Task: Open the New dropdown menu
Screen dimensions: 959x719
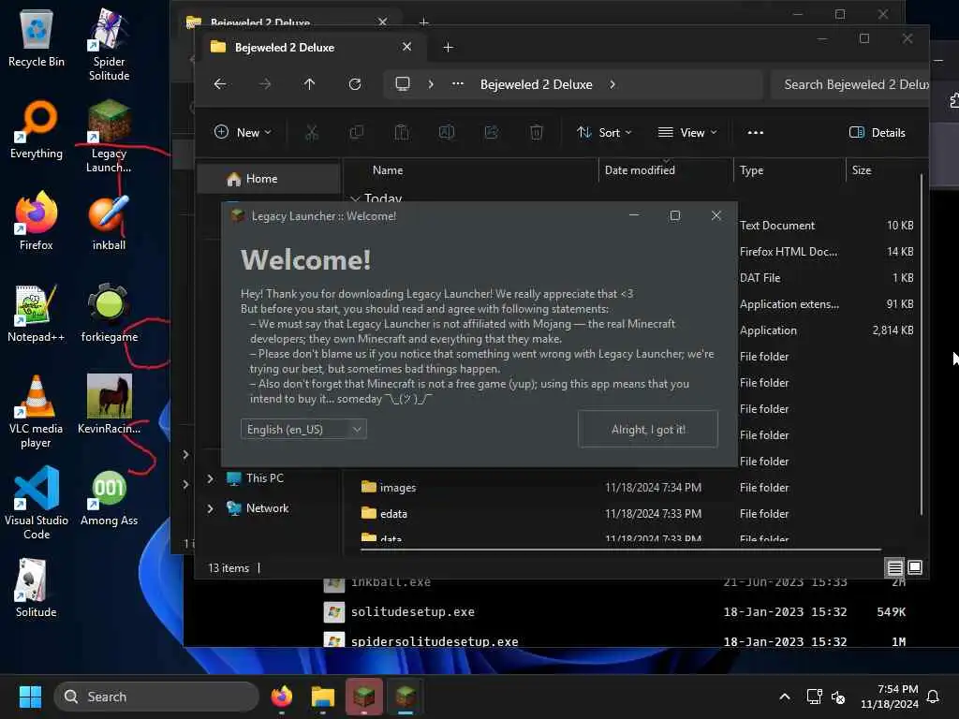Action: [243, 132]
